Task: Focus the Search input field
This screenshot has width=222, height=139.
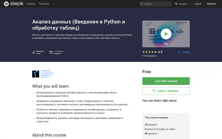Action: (155, 4)
